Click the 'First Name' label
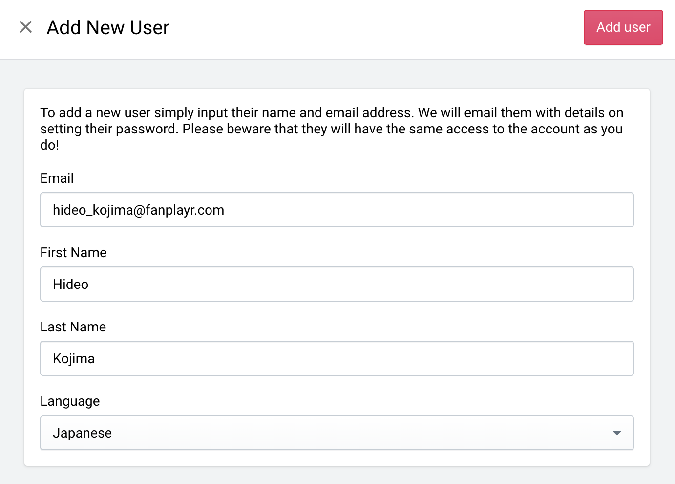The width and height of the screenshot is (675, 484). [73, 253]
